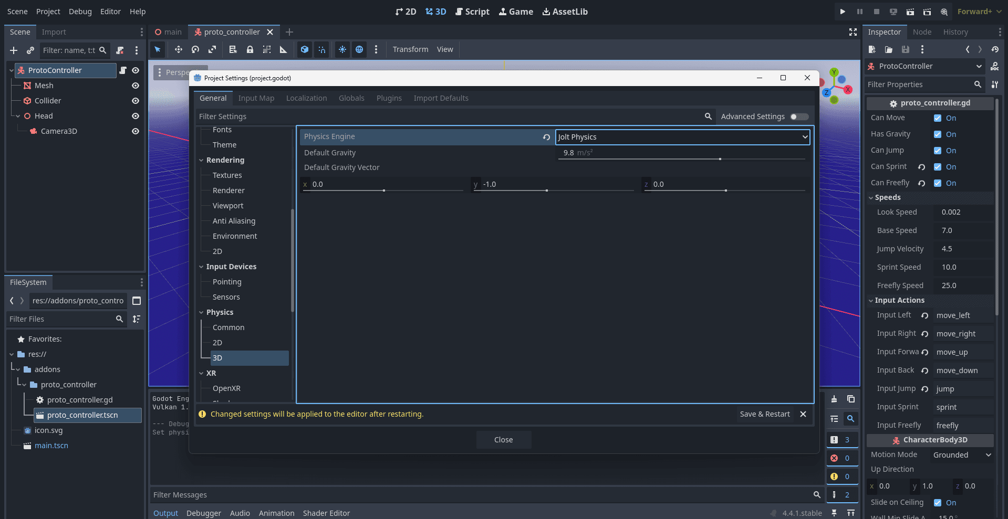Viewport: 1008px width, 519px height.
Task: Hide the Collider node visibility eye
Action: pos(136,101)
